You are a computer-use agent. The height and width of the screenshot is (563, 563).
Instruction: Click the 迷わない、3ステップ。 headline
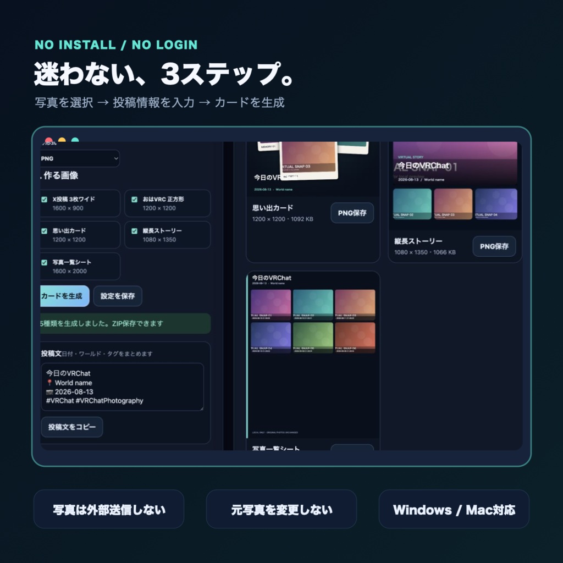click(164, 74)
